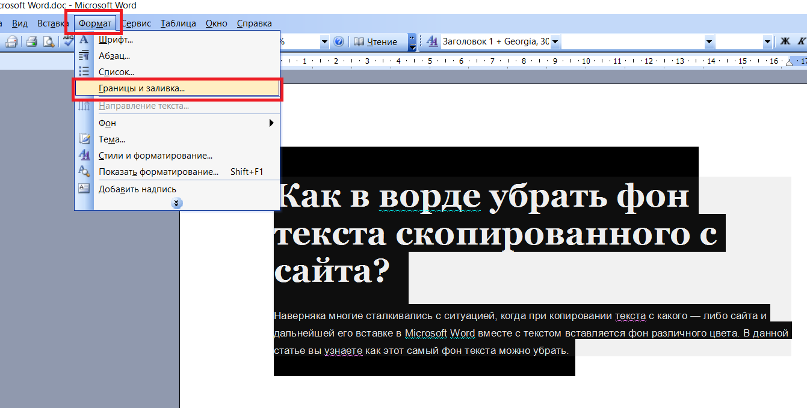Click the Print toolbar icon

(31, 41)
